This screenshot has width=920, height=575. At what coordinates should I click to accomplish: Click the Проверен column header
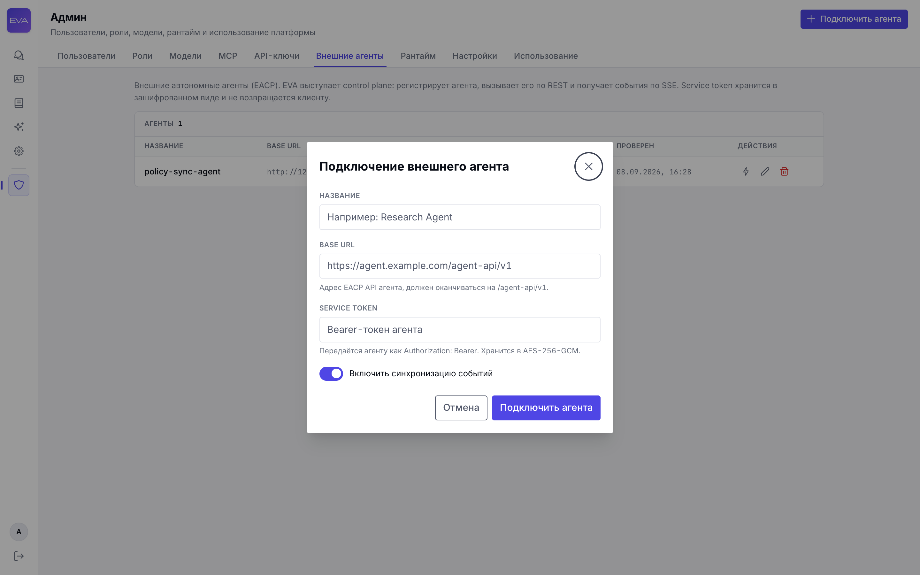635,146
